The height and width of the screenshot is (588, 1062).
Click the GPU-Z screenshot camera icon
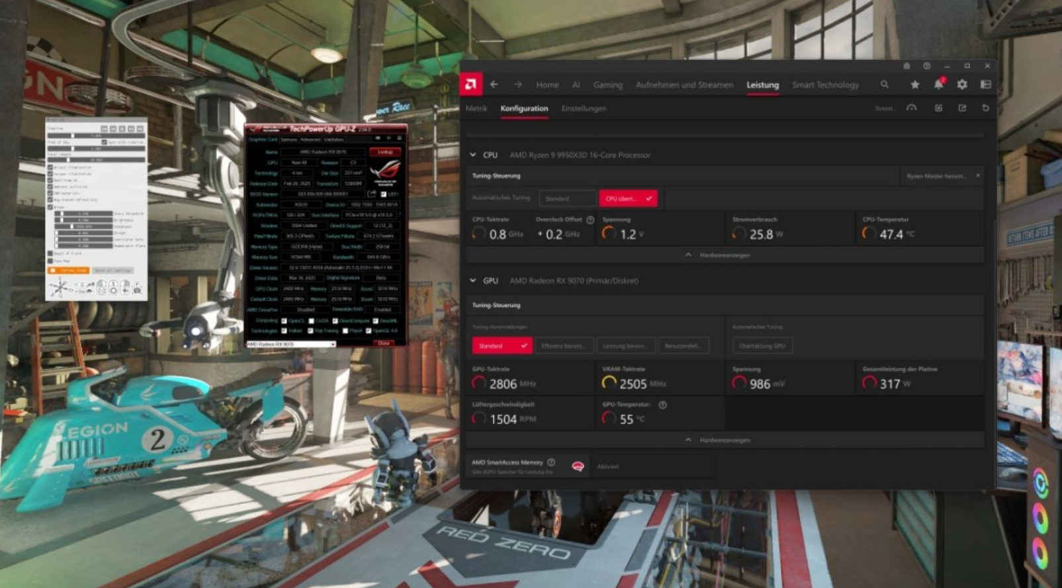[x=378, y=138]
